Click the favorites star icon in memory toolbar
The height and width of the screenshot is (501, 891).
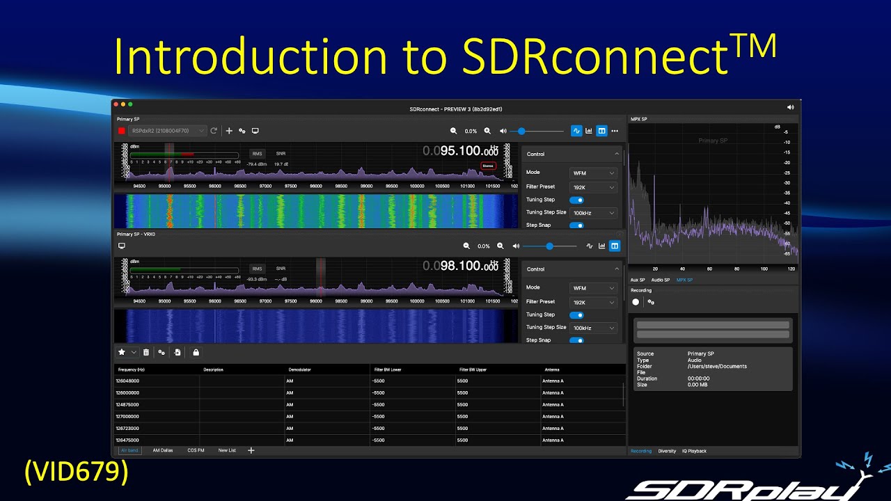pos(122,353)
